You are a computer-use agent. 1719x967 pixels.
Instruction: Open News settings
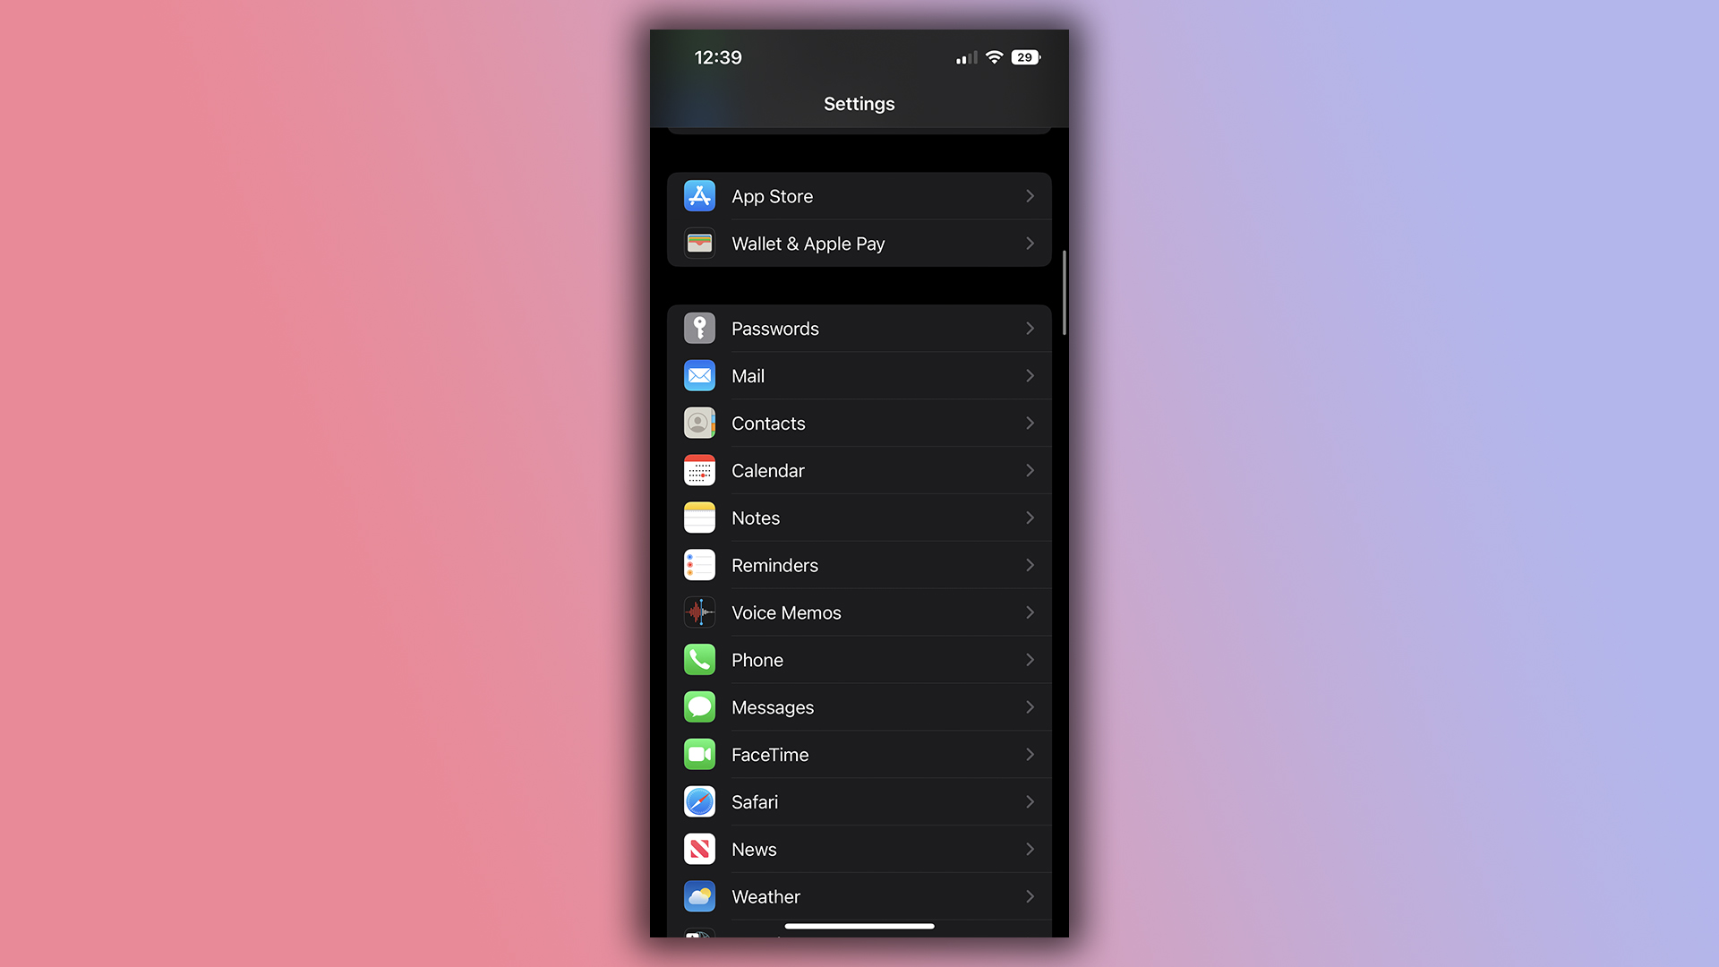(859, 849)
